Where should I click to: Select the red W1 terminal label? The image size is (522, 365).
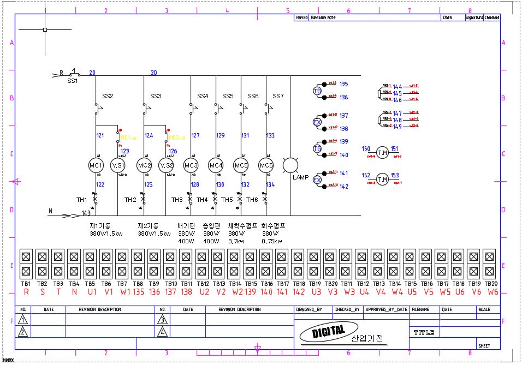[125, 292]
